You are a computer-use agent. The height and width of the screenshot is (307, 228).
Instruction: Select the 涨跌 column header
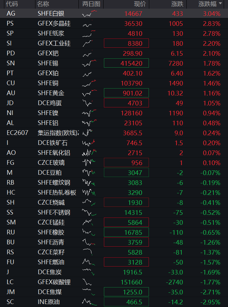pyautogui.click(x=177, y=4)
